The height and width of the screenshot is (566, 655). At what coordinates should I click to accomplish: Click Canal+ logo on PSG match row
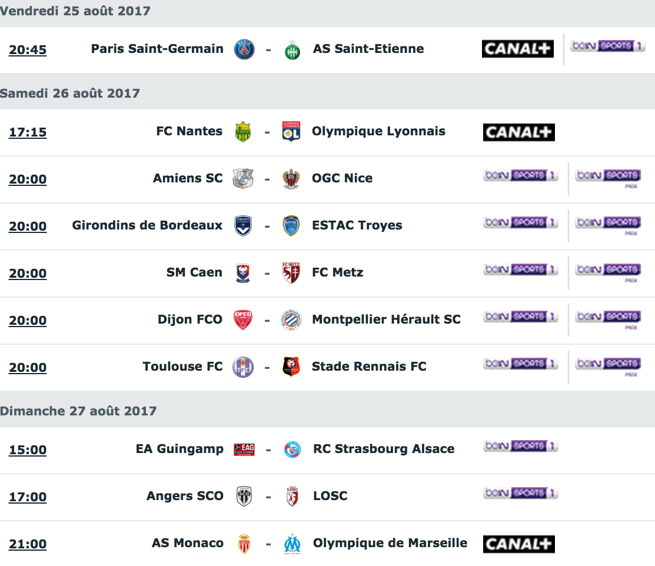[x=518, y=49]
